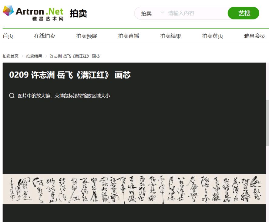The image size is (269, 222).
Task: Click the Artron.Net colorful logo icon
Action: [x=8, y=11]
